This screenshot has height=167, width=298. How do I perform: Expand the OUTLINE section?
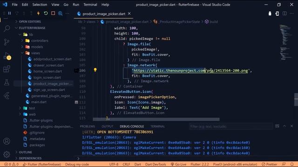click(x=25, y=152)
